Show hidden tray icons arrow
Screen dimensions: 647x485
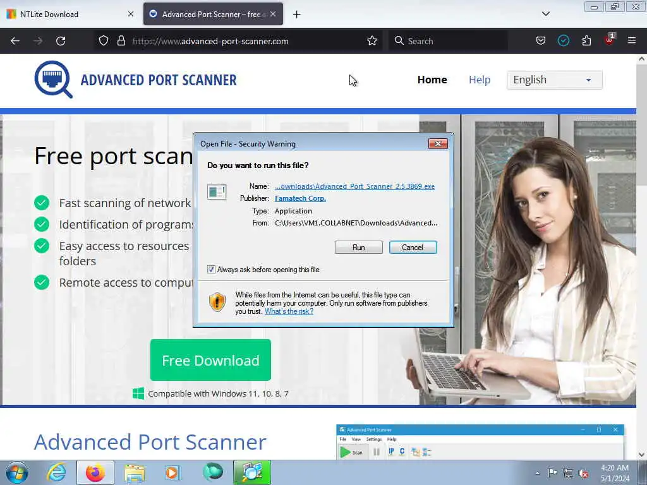pyautogui.click(x=537, y=473)
